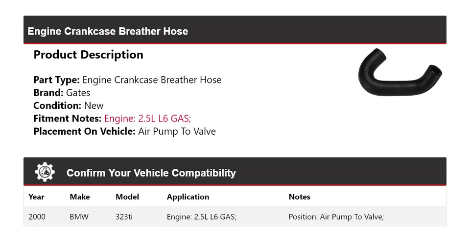Select the Product Description heading
The width and height of the screenshot is (470, 242).
click(x=88, y=55)
